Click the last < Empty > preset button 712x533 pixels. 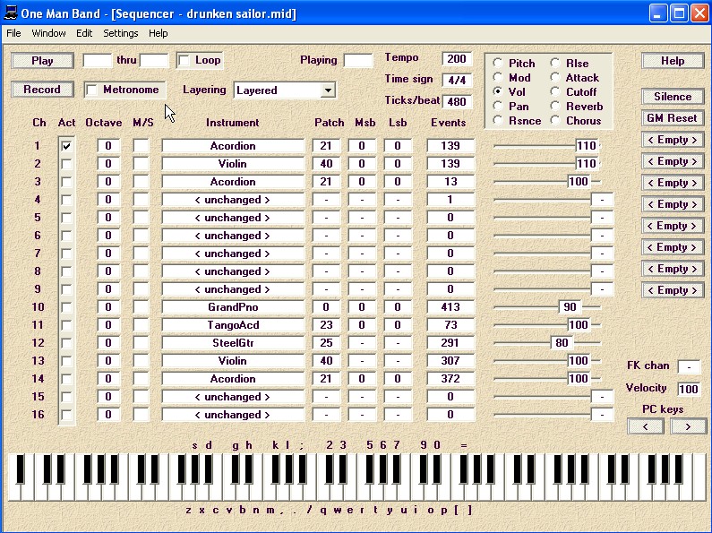point(673,290)
